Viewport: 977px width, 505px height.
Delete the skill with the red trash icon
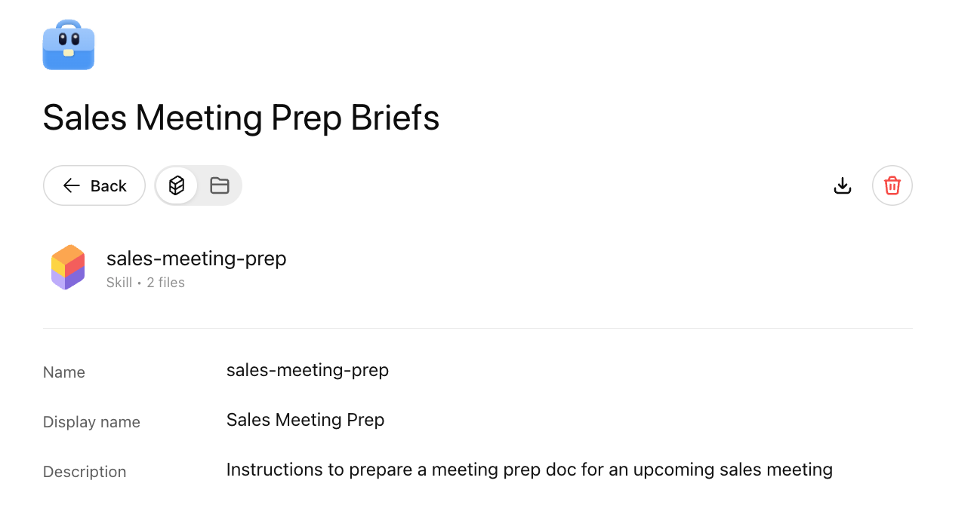[892, 185]
